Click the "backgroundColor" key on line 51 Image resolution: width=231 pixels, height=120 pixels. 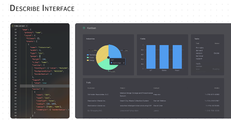point(42,71)
